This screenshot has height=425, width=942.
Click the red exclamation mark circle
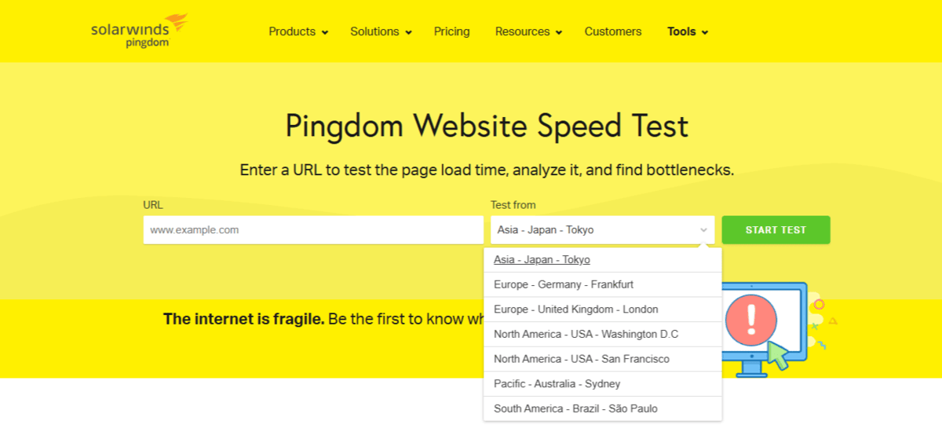coord(751,320)
